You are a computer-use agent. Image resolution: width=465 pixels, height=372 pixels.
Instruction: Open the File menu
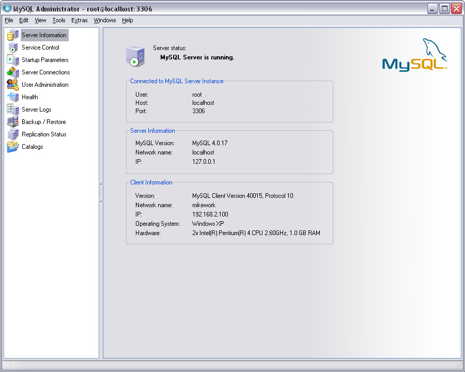(x=9, y=20)
